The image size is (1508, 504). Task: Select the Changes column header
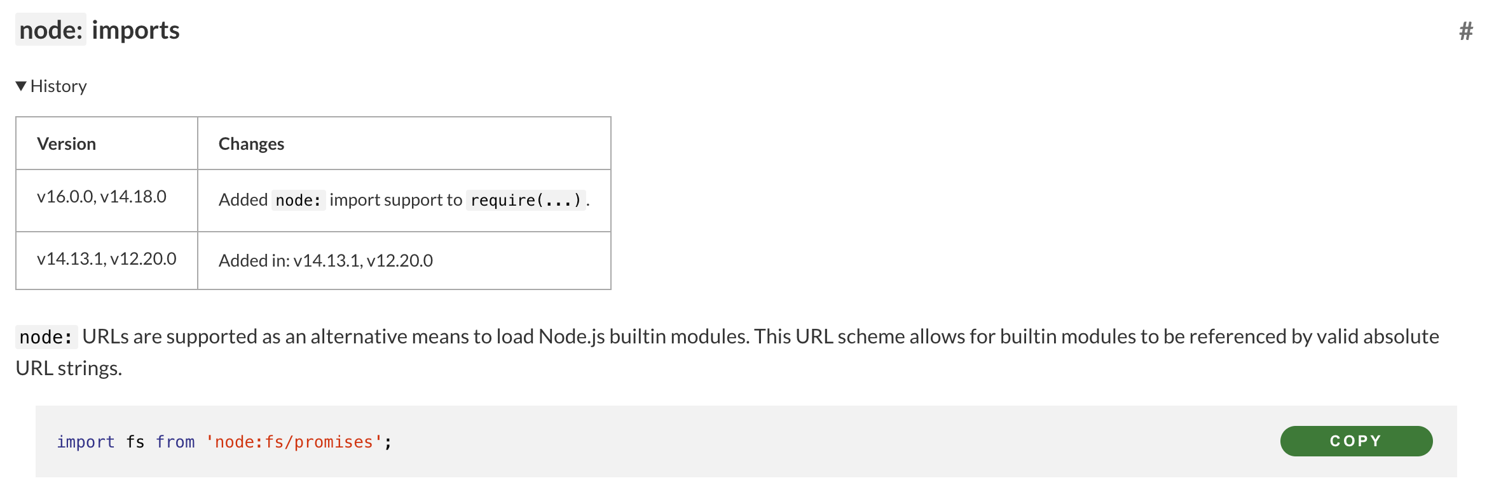pos(251,143)
